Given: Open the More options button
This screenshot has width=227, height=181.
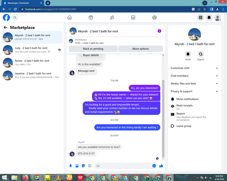Looking at the screenshot, I should click(x=141, y=49).
